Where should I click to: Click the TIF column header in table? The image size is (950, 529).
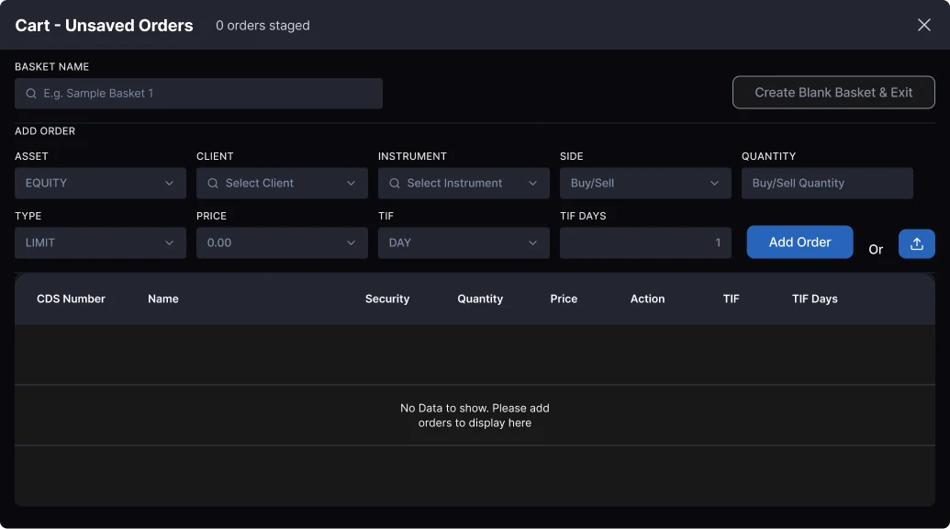pos(731,298)
